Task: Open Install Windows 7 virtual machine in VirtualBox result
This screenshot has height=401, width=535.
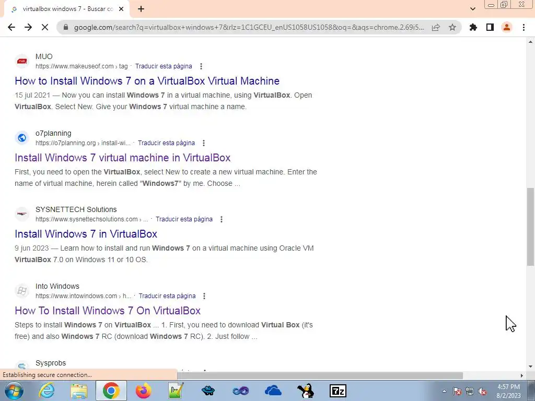Action: click(122, 158)
